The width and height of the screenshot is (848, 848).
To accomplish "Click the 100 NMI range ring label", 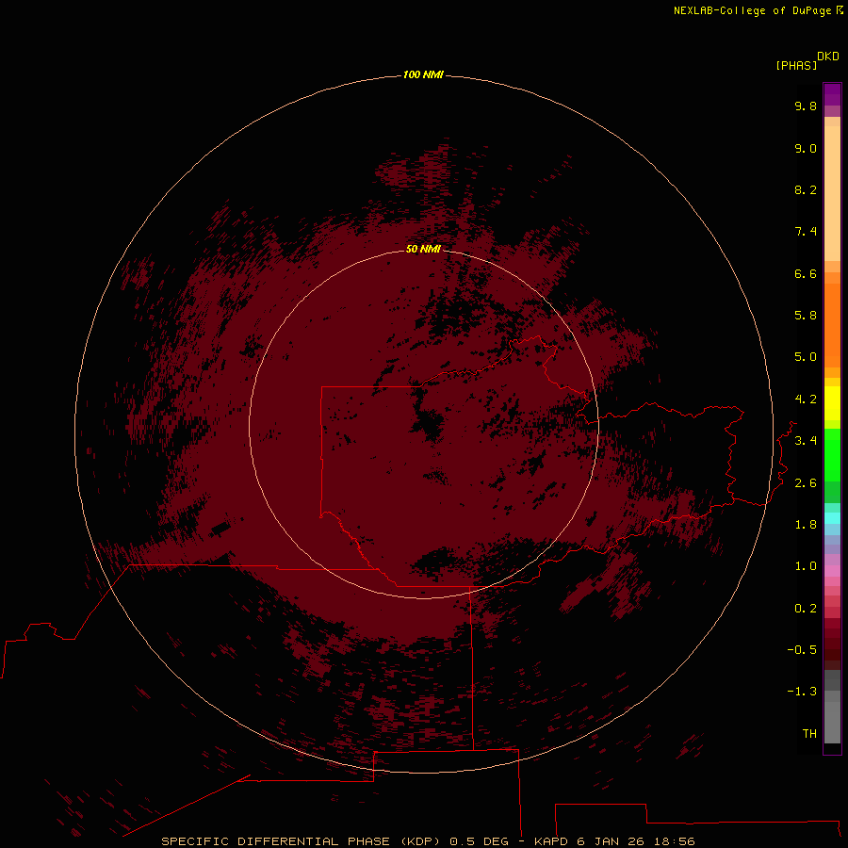I will point(423,74).
